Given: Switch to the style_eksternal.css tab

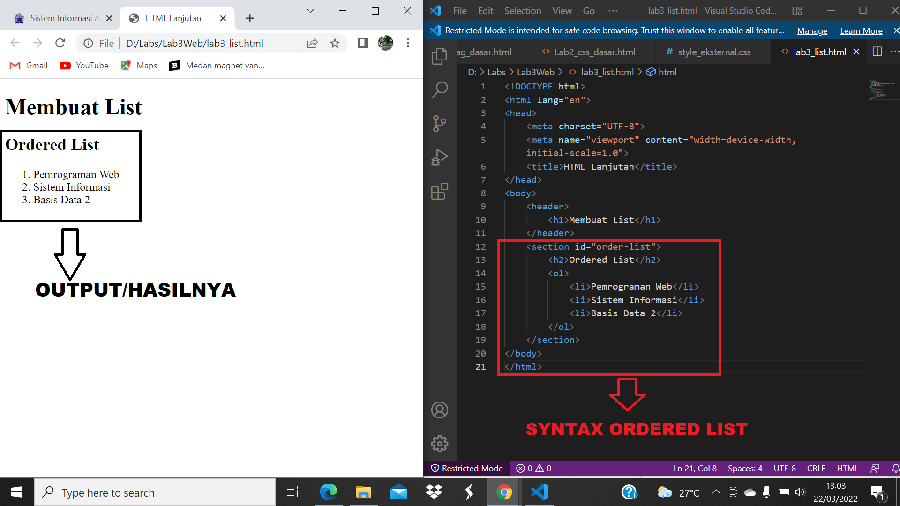Looking at the screenshot, I should click(714, 52).
